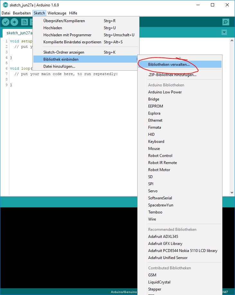235x295 pixels.
Task: Click the New sketch document icon
Action: 24,22
